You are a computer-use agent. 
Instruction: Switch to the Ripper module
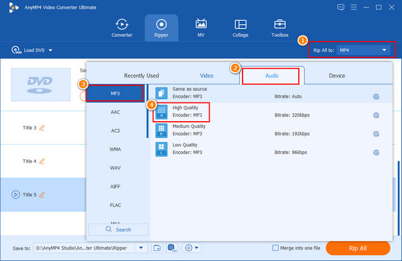[161, 28]
